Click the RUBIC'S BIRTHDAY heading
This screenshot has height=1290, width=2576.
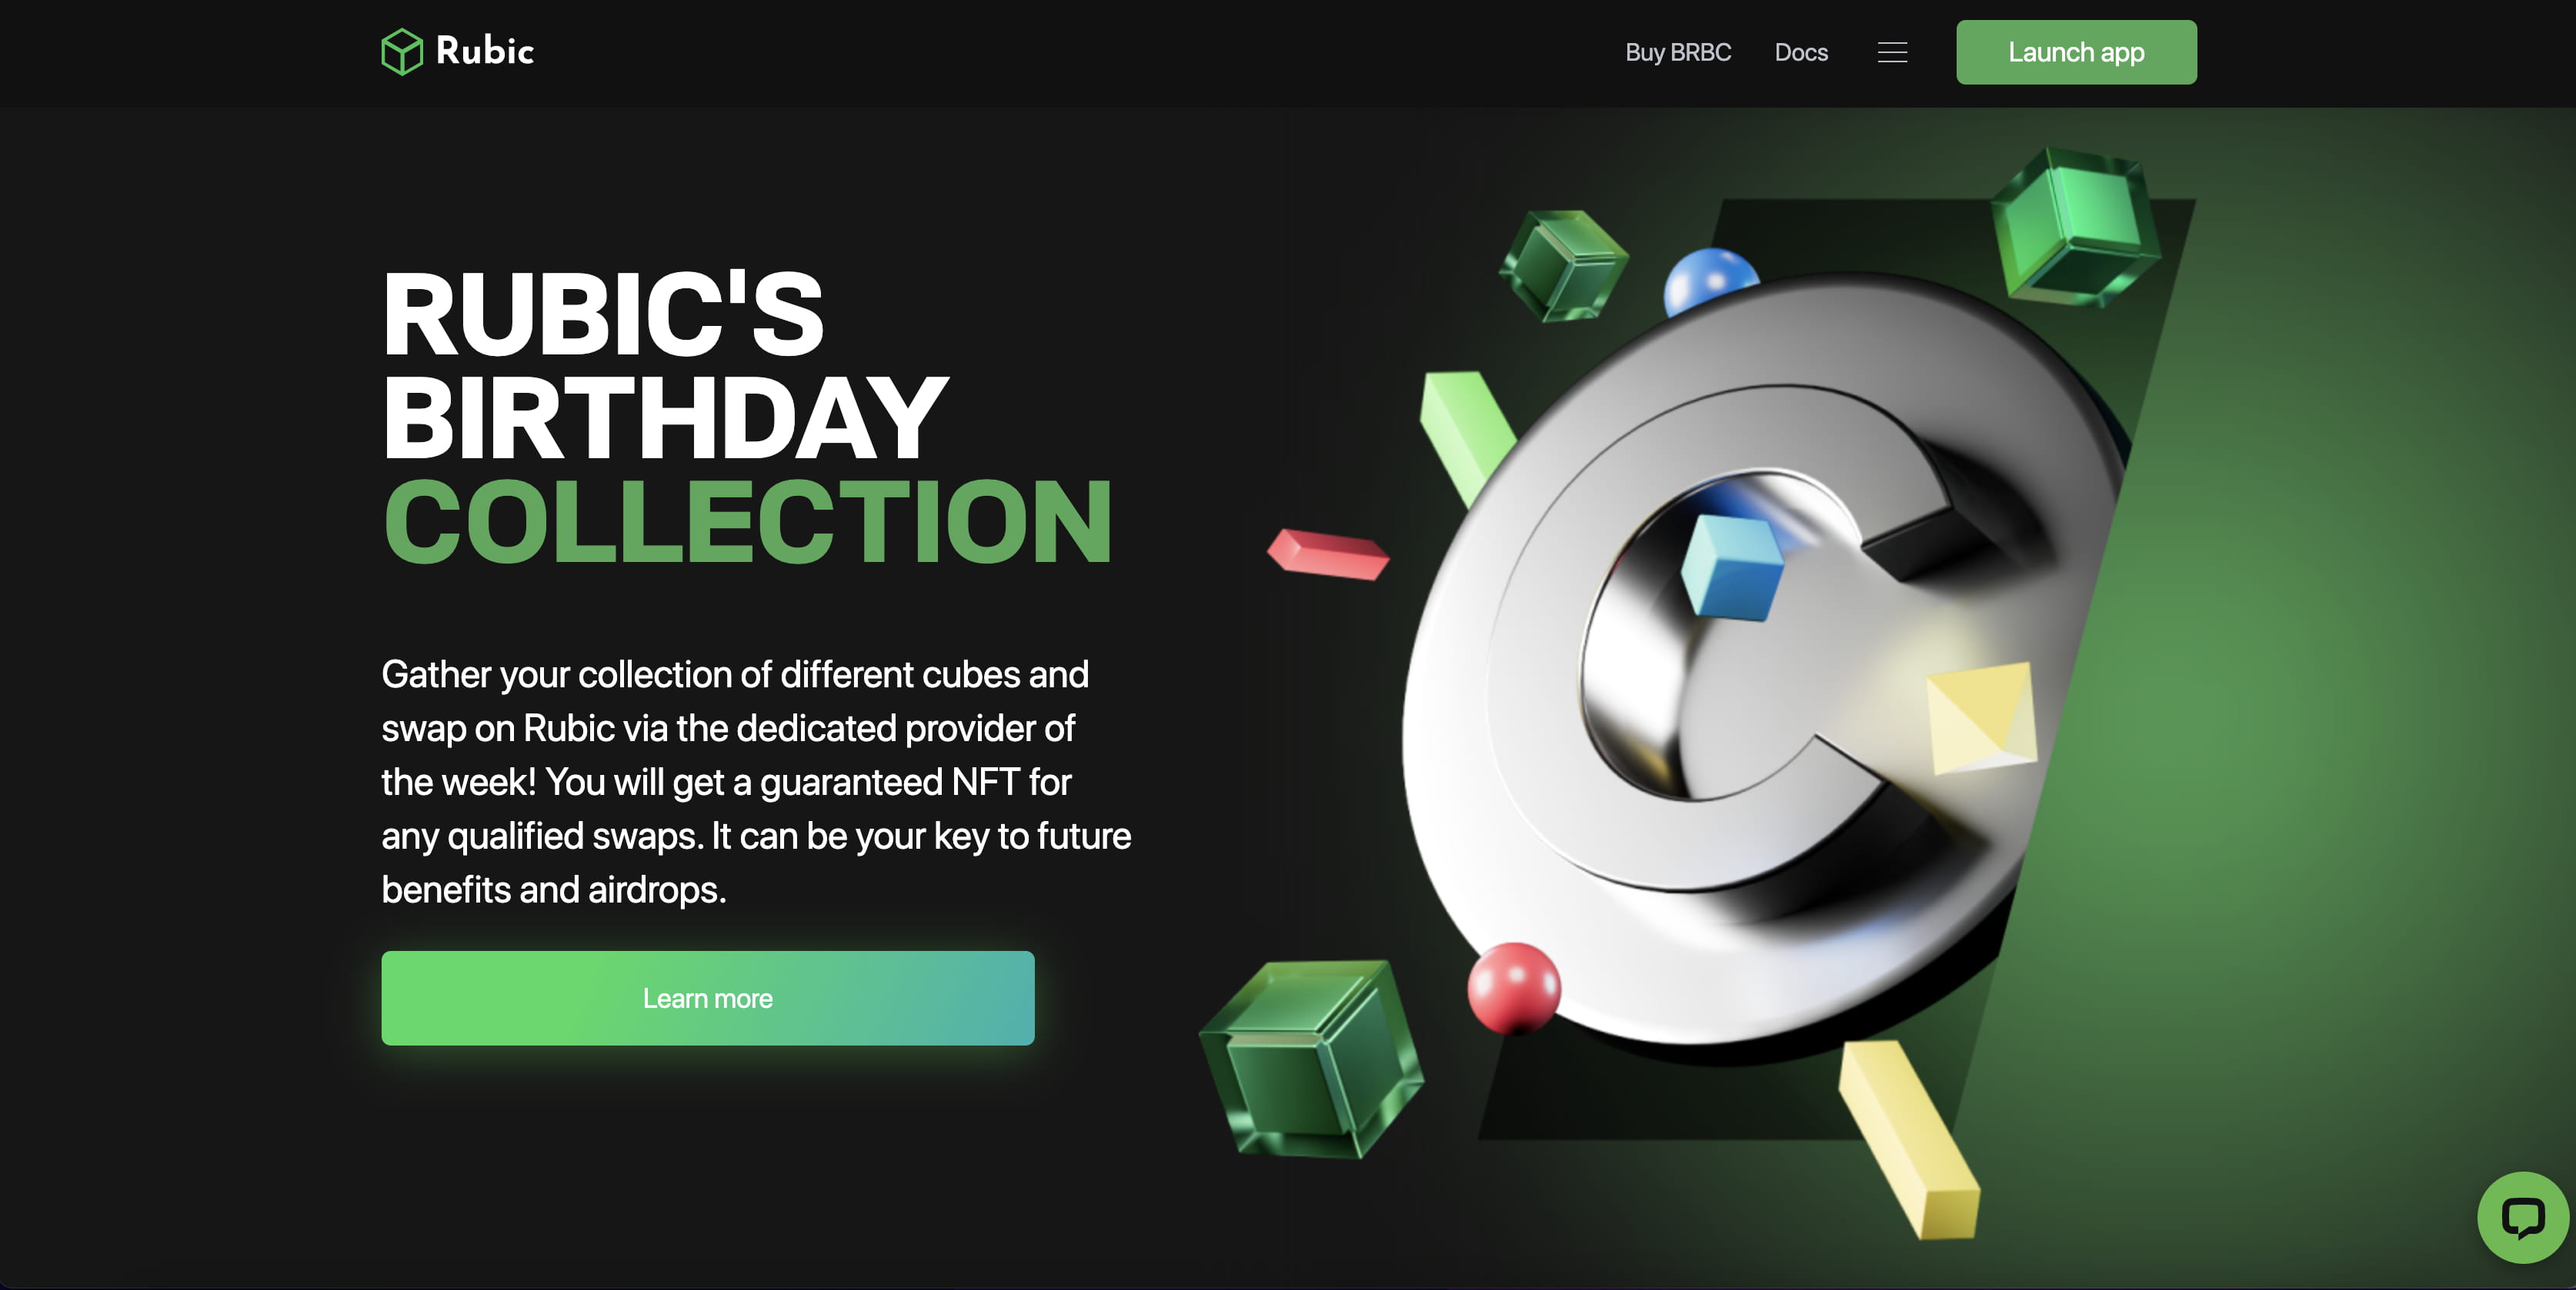click(x=665, y=366)
